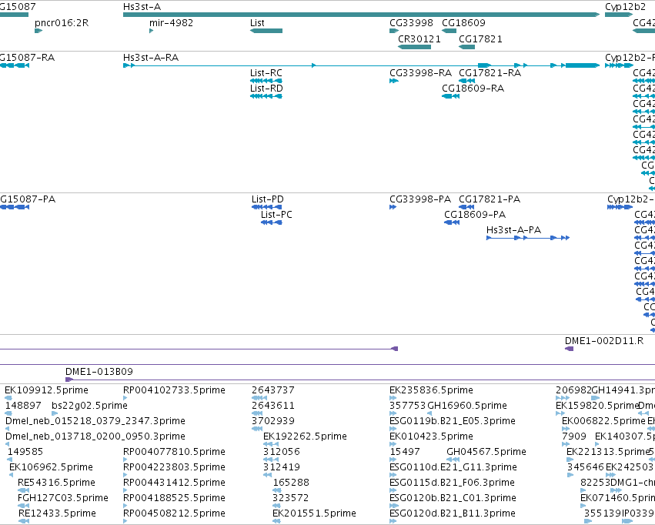Open EST 3702939
Screen dimensions: 655x525
tap(273, 420)
